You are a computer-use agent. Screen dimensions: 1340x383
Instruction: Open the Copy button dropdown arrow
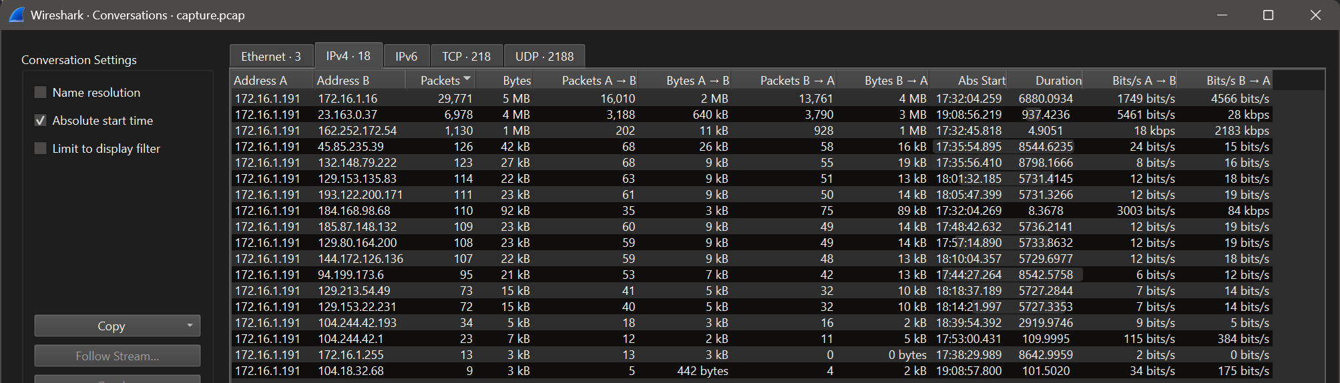pyautogui.click(x=190, y=326)
